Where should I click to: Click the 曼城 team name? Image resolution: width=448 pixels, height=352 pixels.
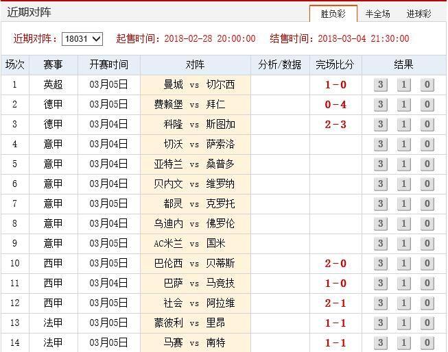173,85
